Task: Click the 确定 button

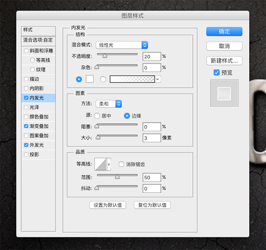Action: [224, 31]
